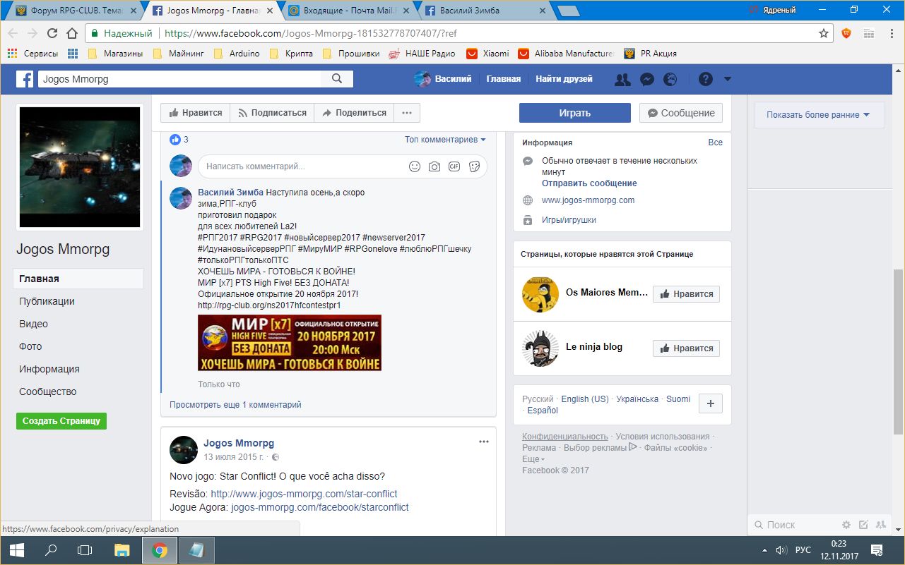Open the Brave shield extension icon
This screenshot has width=905, height=565.
coord(846,33)
